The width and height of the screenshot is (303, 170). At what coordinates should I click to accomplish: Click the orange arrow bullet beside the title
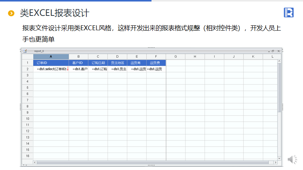[11, 13]
